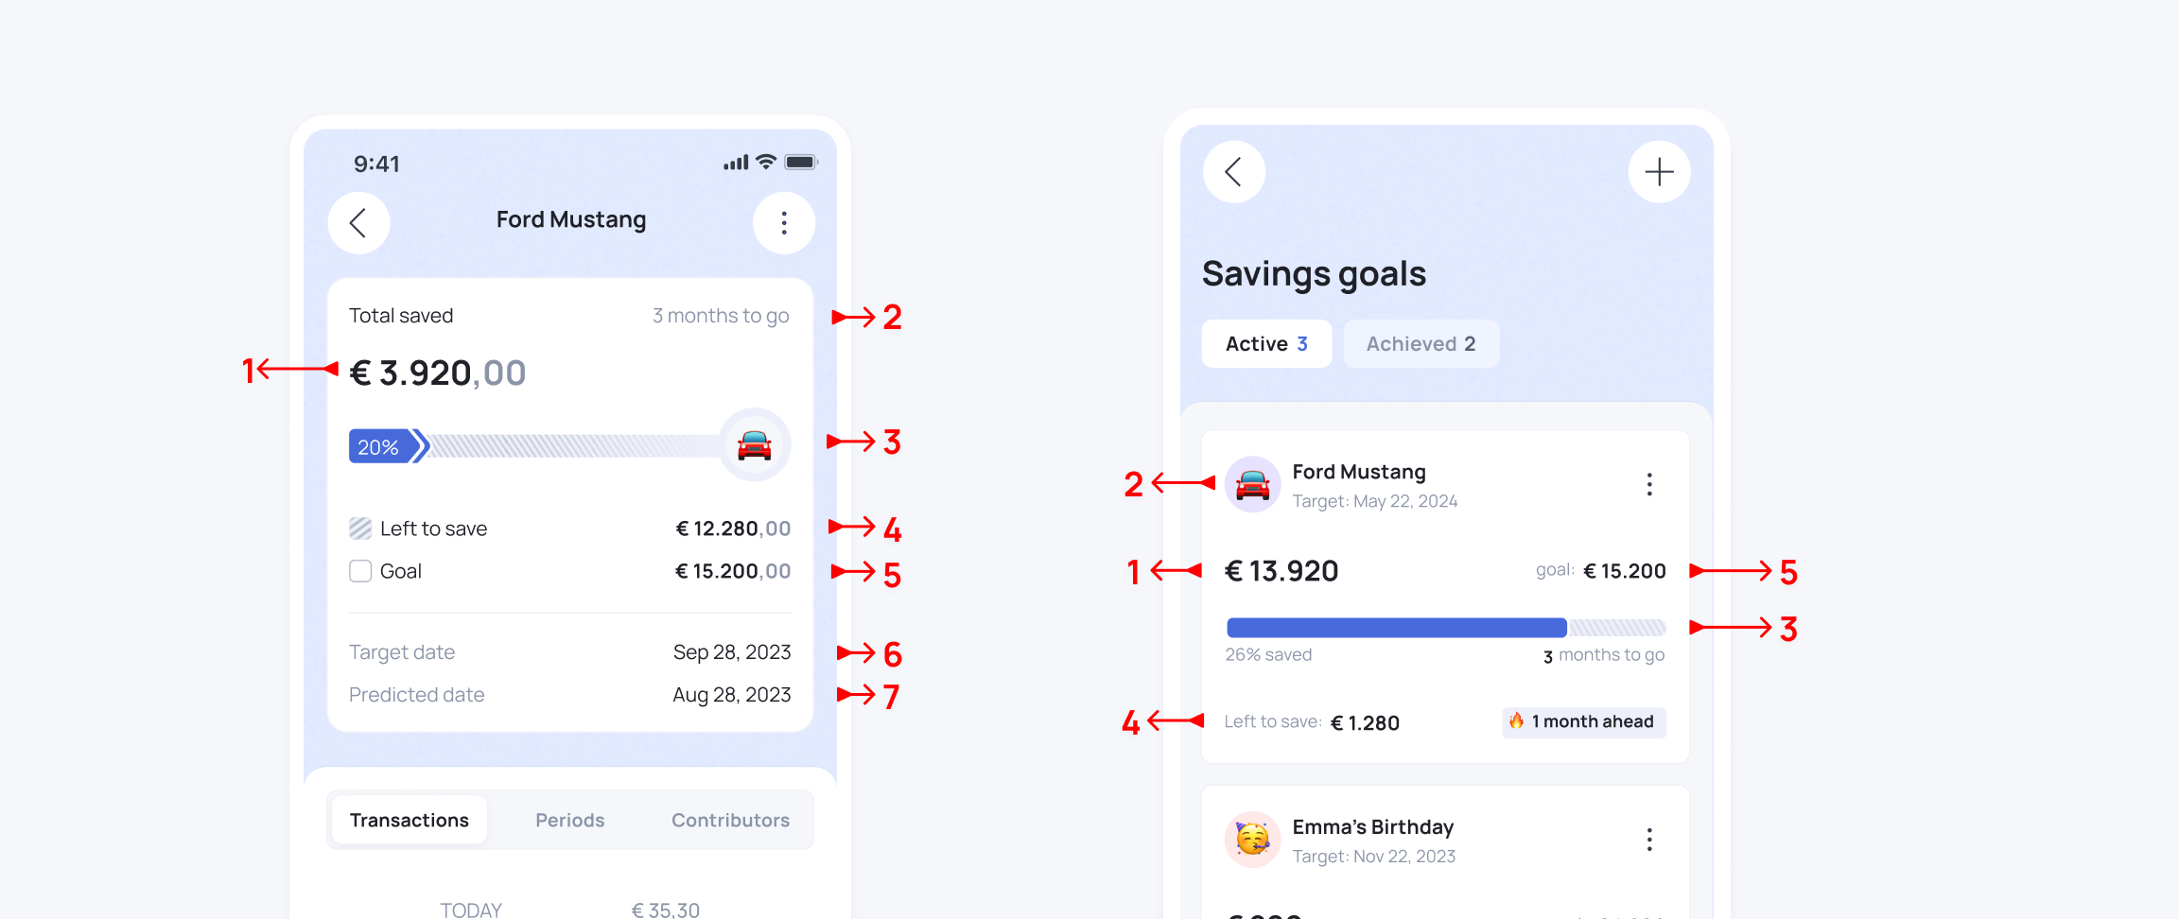This screenshot has width=2179, height=919.
Task: Open the three-dot menu on Ford Mustang header
Action: point(783,223)
